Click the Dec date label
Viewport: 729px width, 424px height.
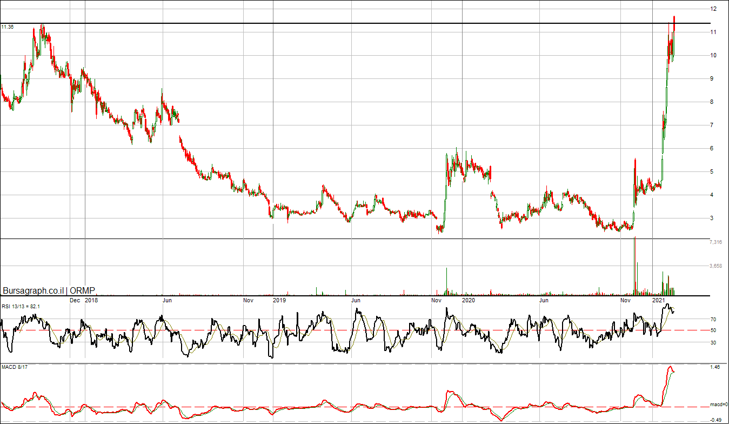[x=75, y=300]
